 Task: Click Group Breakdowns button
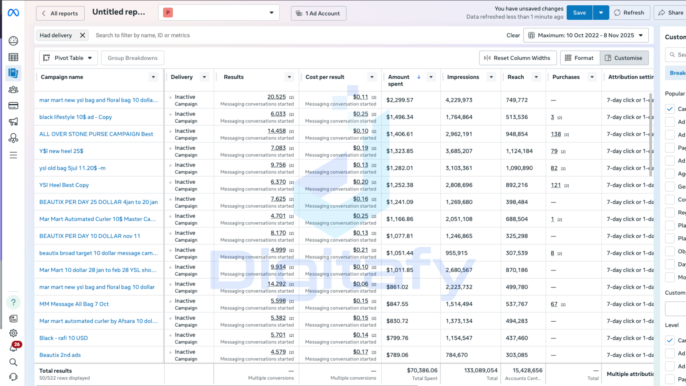(133, 58)
